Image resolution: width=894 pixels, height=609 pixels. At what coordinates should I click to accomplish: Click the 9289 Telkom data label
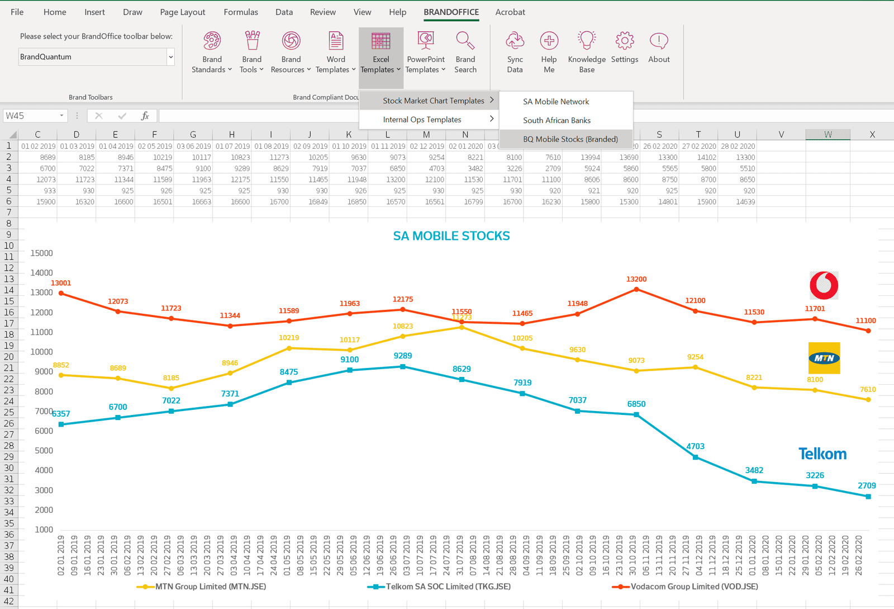pos(403,356)
